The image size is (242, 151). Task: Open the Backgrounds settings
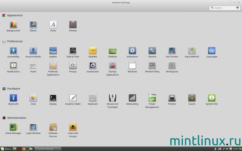tap(13, 26)
